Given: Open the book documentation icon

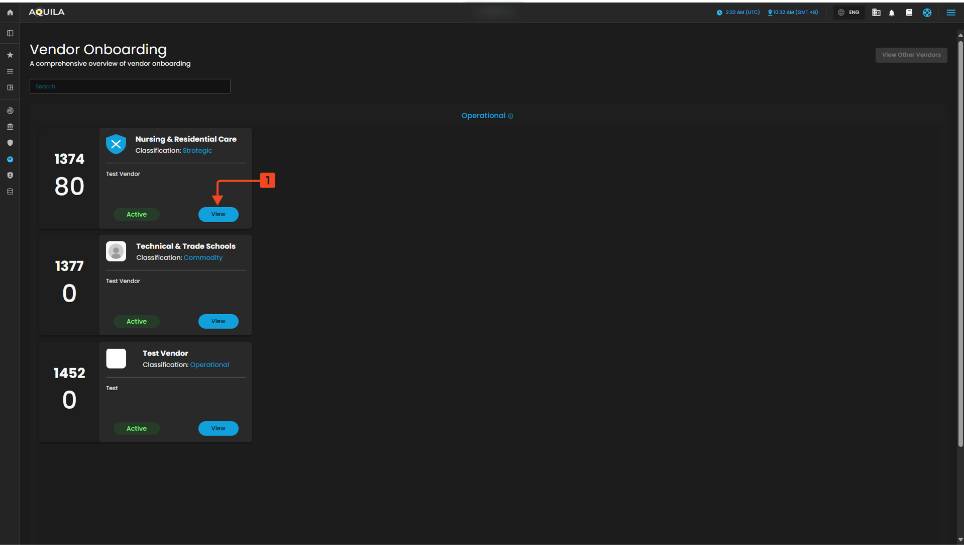Looking at the screenshot, I should [909, 13].
